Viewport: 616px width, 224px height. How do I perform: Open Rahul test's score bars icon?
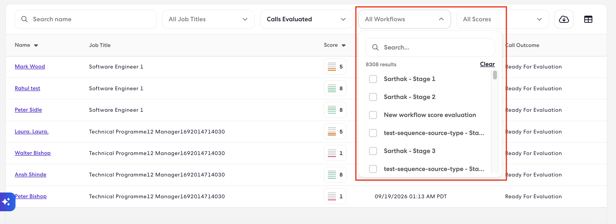tap(332, 88)
